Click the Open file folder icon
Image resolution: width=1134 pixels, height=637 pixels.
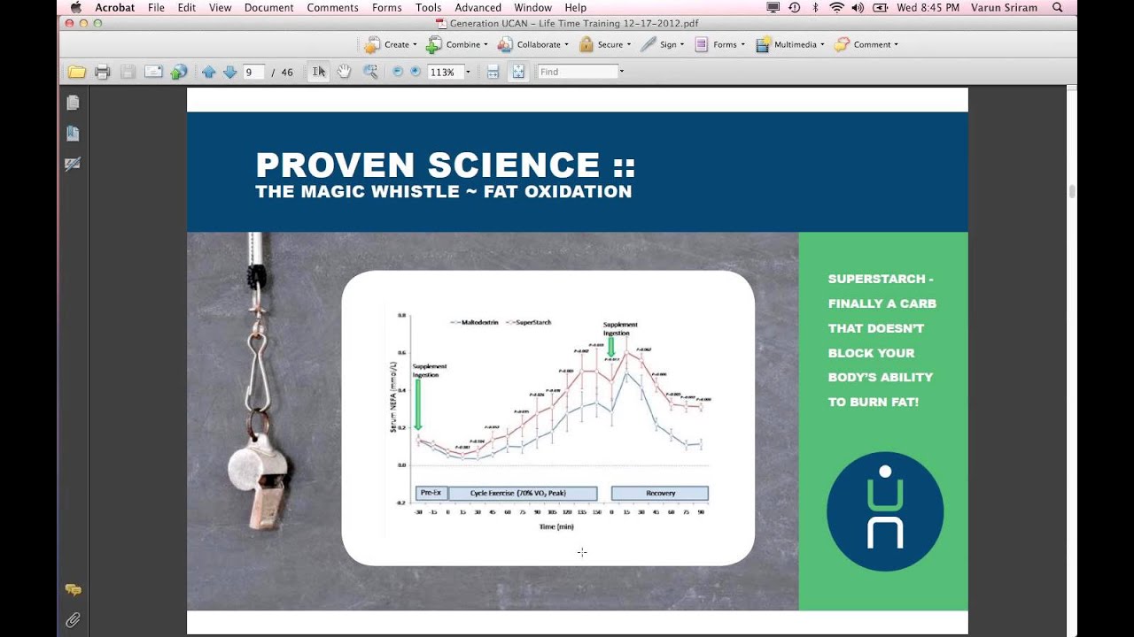pyautogui.click(x=77, y=72)
